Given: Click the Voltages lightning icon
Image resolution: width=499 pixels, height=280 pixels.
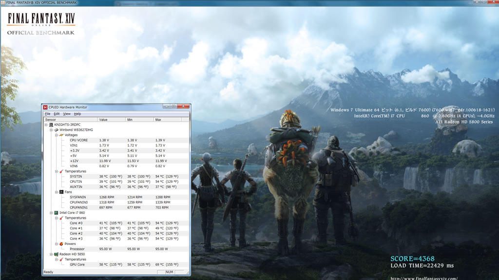Looking at the screenshot, I should (x=61, y=135).
